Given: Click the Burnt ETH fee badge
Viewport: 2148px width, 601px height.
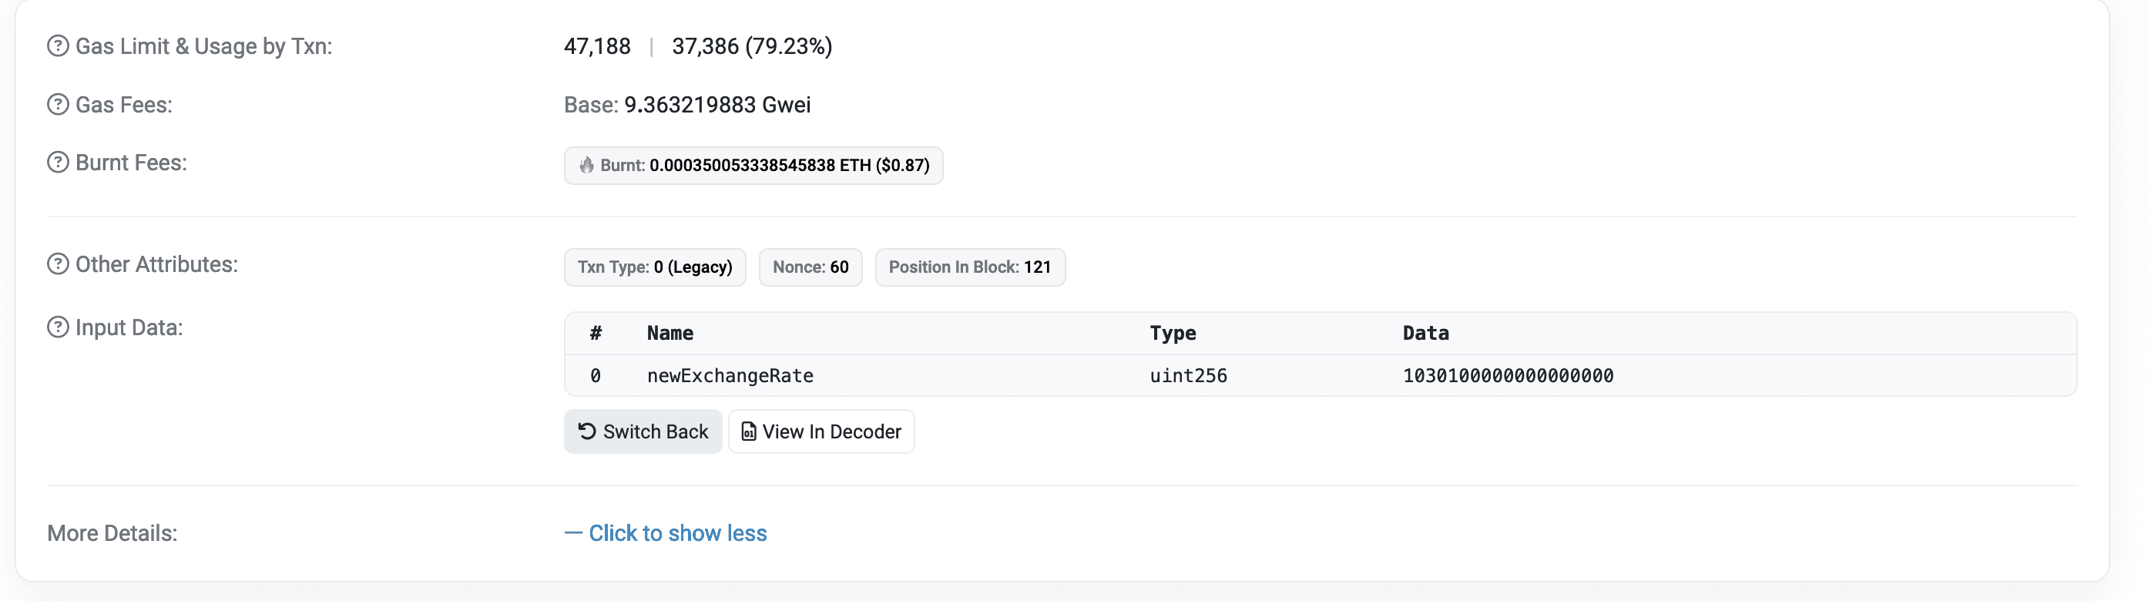Looking at the screenshot, I should tap(753, 166).
